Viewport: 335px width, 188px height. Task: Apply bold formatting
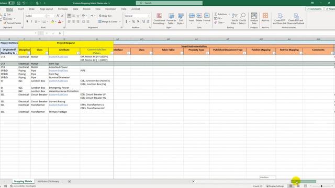pos(27,21)
